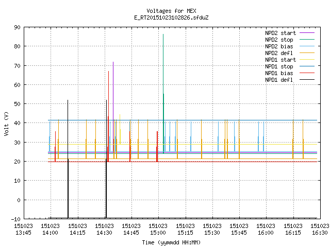The image size is (330, 247).
Task: Click orange line sample beside NPD2 defl
Action: 307,52
